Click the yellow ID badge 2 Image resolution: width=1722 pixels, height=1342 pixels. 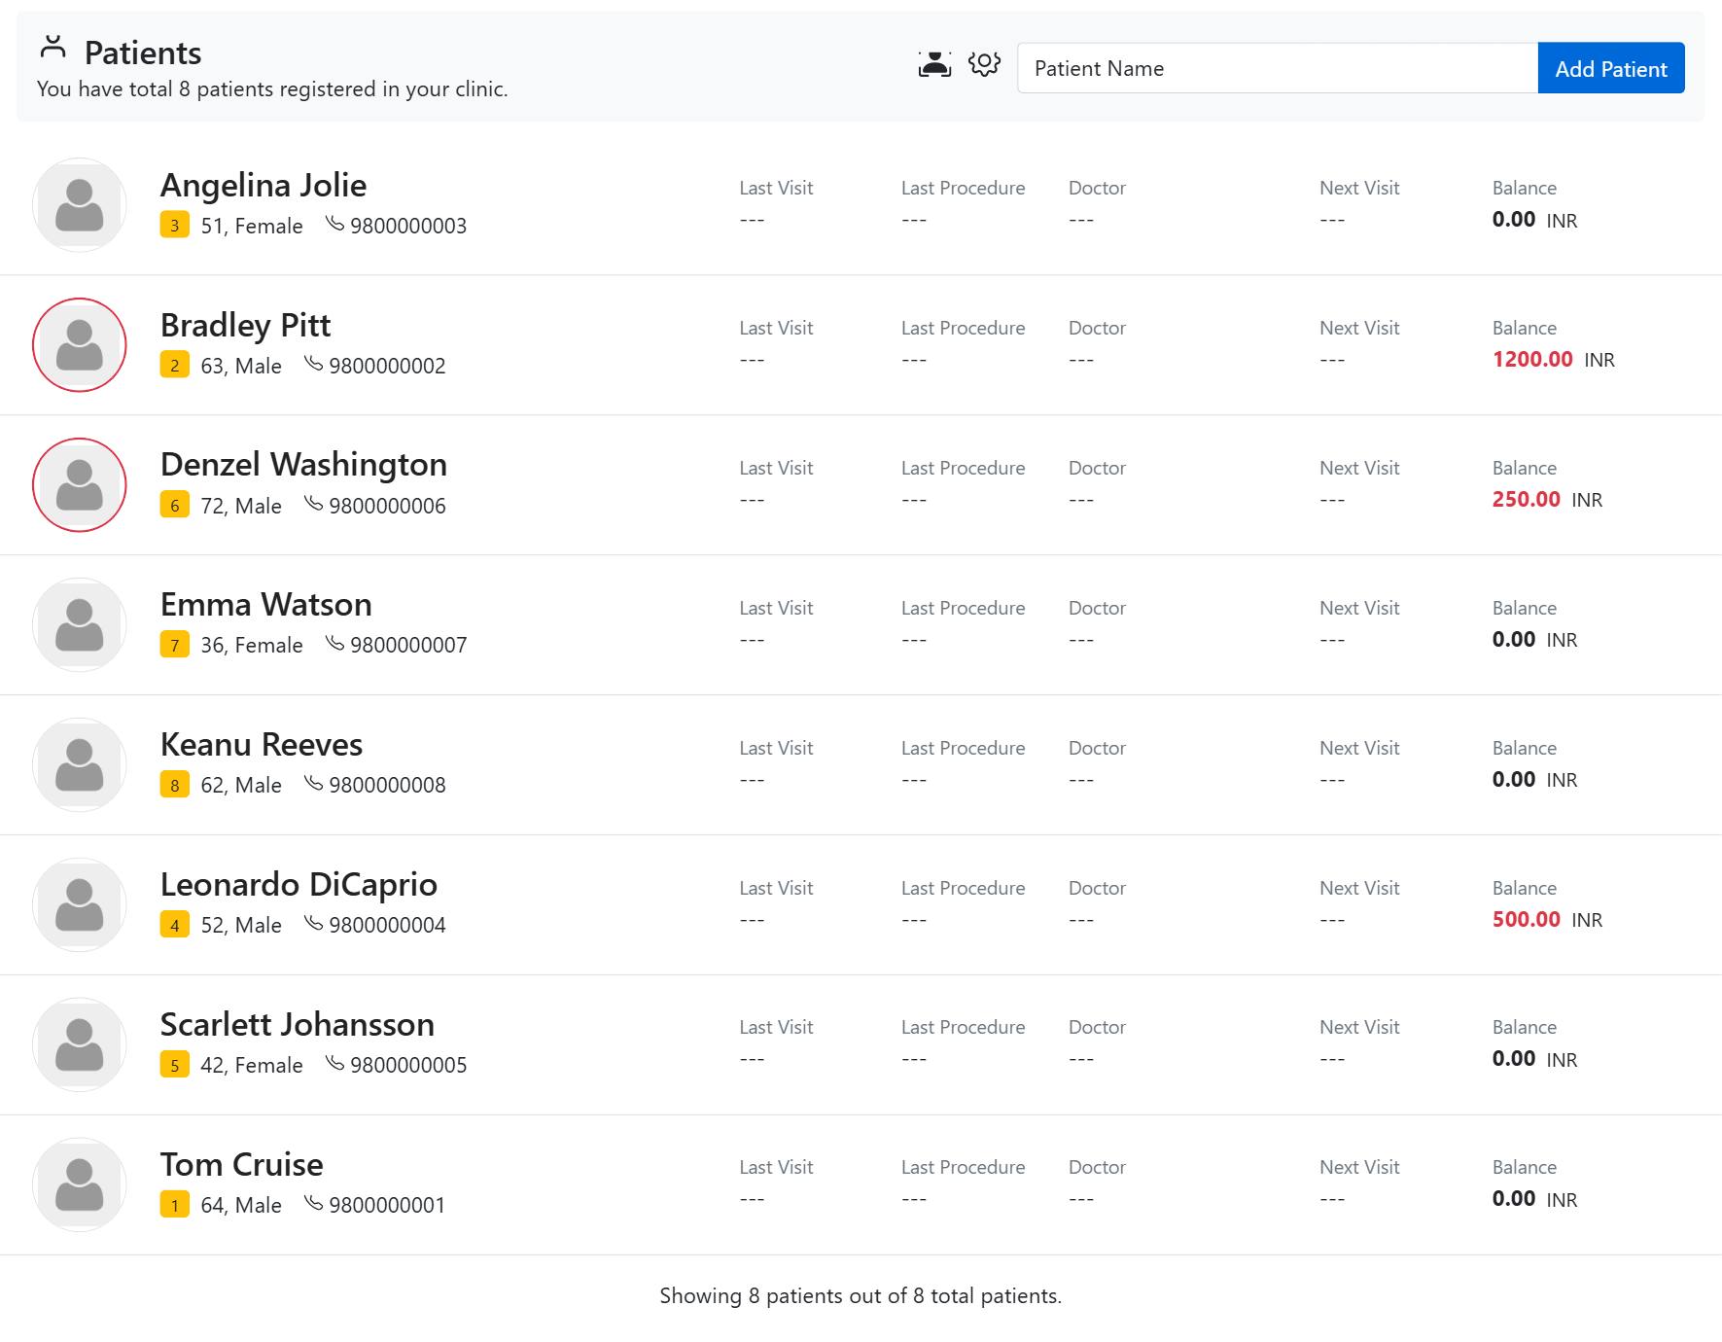tap(175, 366)
